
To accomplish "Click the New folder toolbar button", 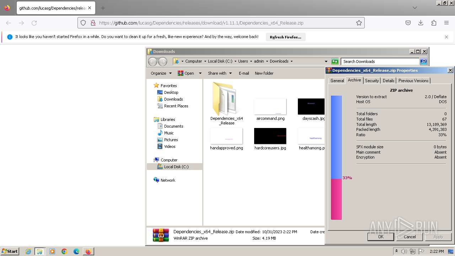I will pyautogui.click(x=264, y=73).
